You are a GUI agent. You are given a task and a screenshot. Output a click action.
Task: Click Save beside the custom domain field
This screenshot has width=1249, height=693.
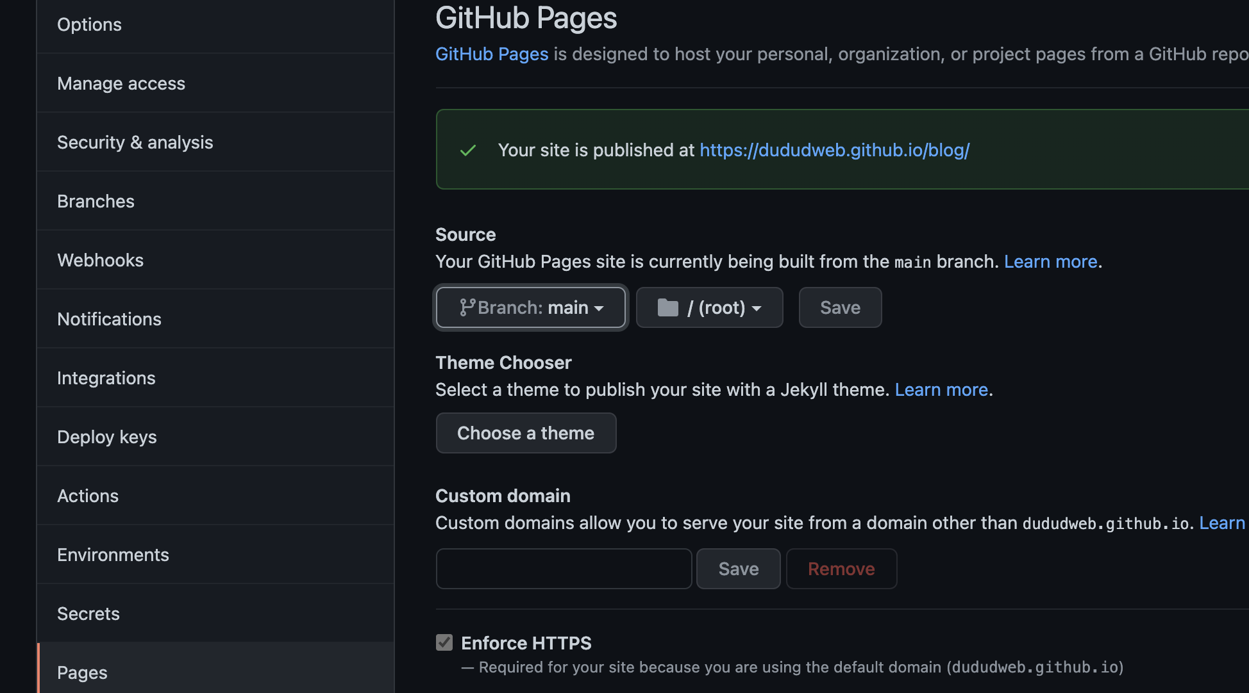coord(738,569)
